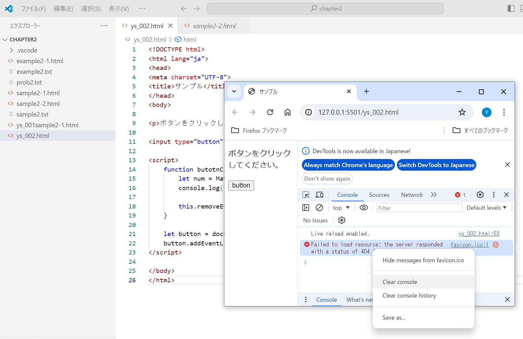The height and width of the screenshot is (339, 523).
Task: Open DevTools settings gear in tab bar
Action: pyautogui.click(x=480, y=195)
